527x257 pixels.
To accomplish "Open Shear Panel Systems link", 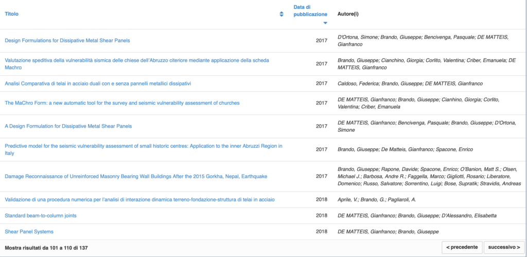I will (29, 232).
